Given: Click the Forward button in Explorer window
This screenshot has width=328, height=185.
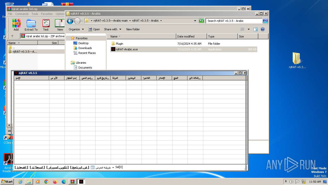Looking at the screenshot, I should (77, 21).
